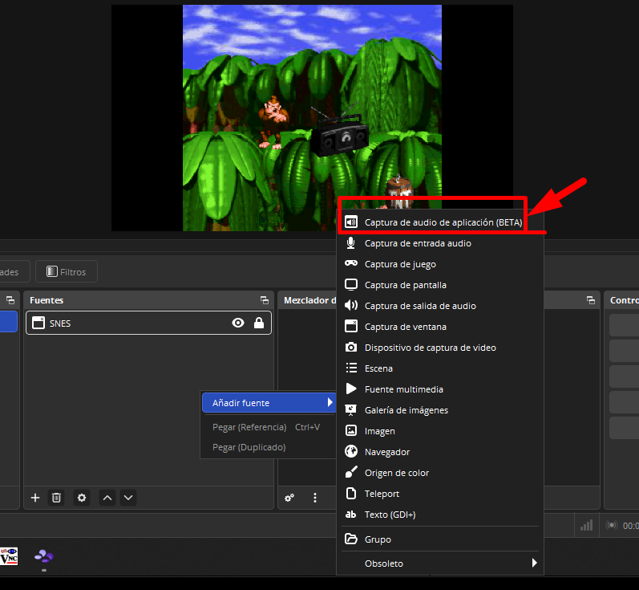Viewport: 639px width, 590px height.
Task: Move source down with arrow icon
Action: pos(127,498)
